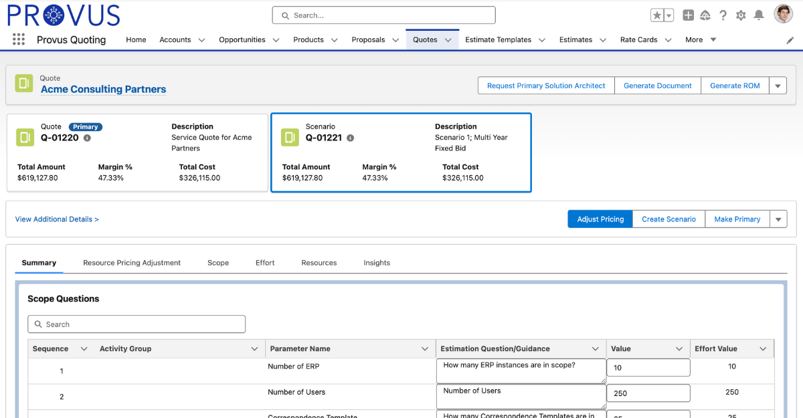
Task: Click the Quote record icon in header
Action: pos(24,84)
